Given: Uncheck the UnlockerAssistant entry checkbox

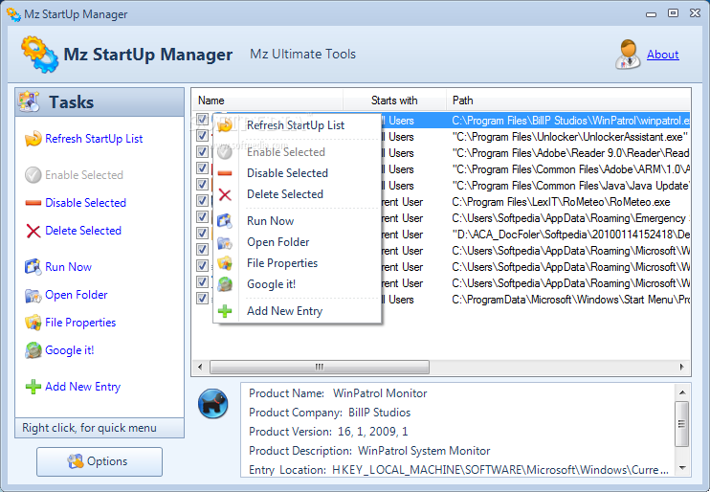Looking at the screenshot, I should click(x=202, y=136).
